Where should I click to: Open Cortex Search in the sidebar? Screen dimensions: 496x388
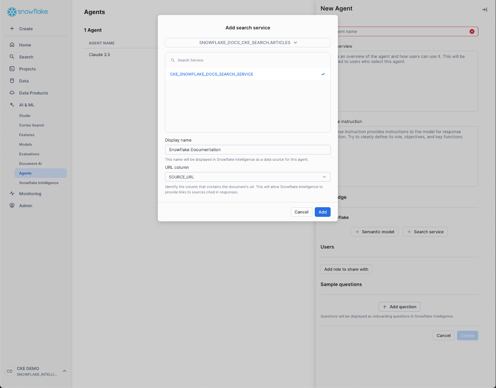tap(32, 125)
